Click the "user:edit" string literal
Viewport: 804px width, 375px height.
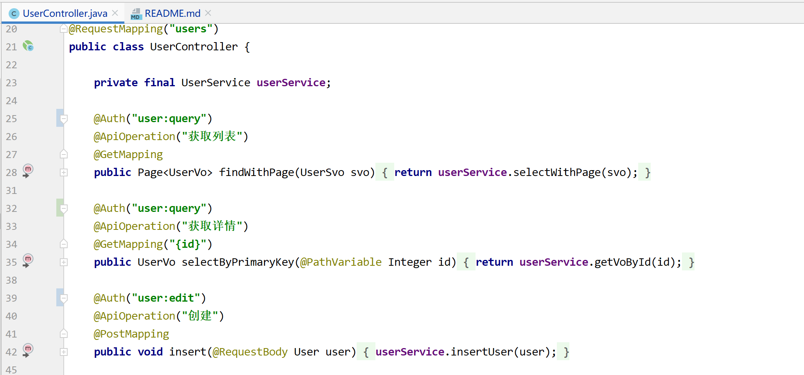166,298
